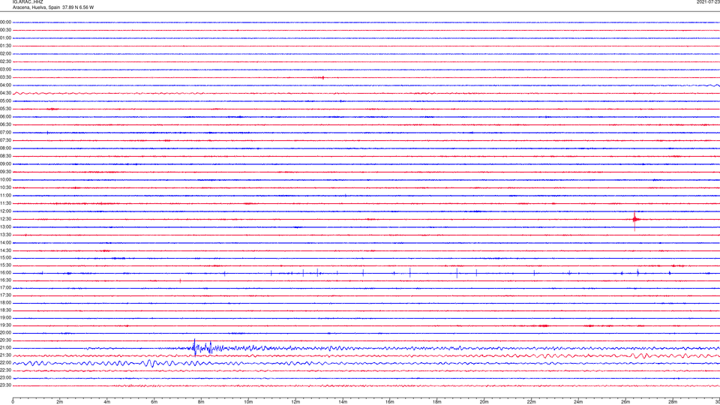This screenshot has height=405, width=720.
Task: Click the 8m axis tick label
Action: (x=201, y=402)
